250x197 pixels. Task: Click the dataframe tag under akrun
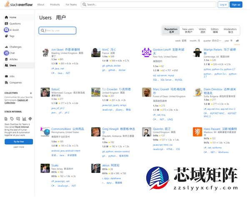coord(115,178)
